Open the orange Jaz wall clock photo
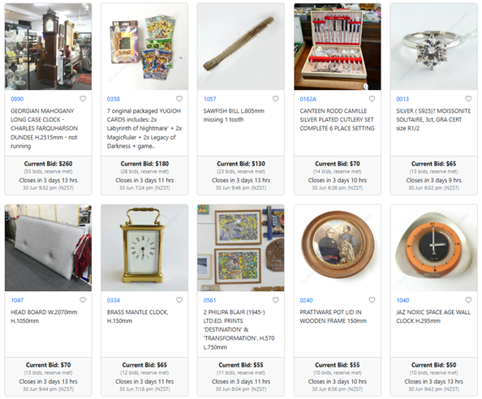This screenshot has height=399, width=482. 434,248
